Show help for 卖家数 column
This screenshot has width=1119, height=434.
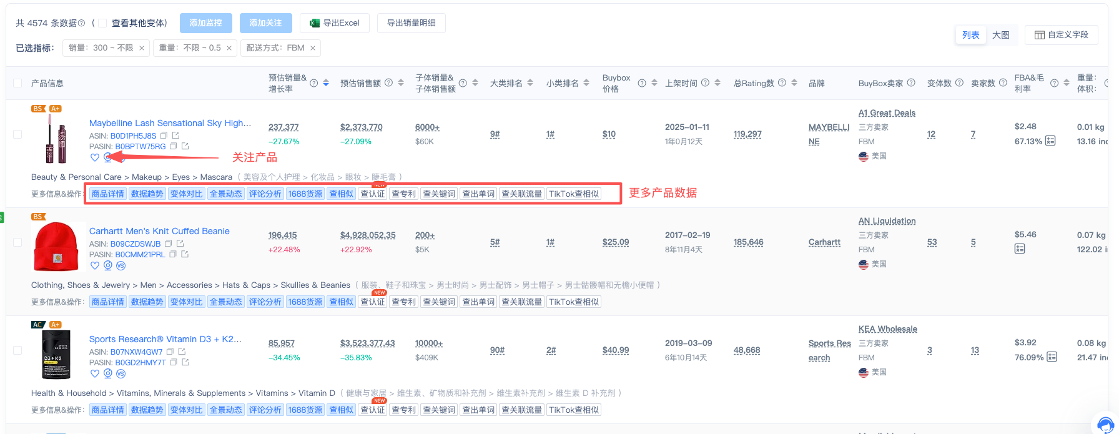[x=1003, y=82]
